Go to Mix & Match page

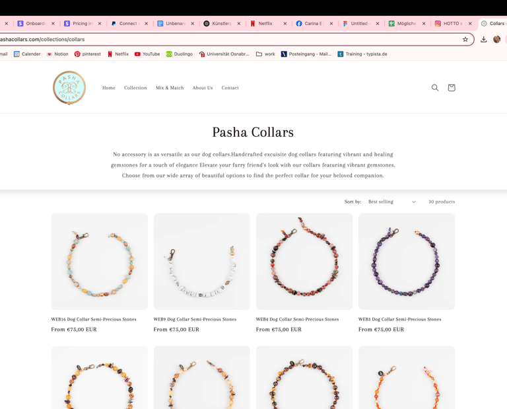click(170, 88)
